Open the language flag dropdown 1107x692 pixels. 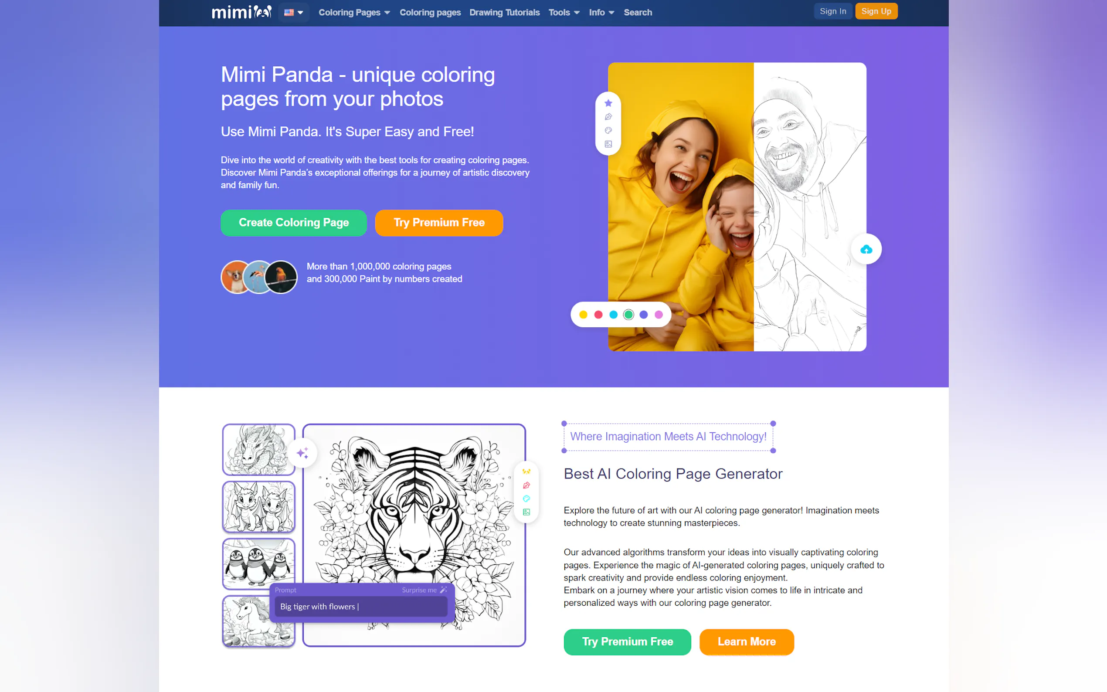[293, 12]
